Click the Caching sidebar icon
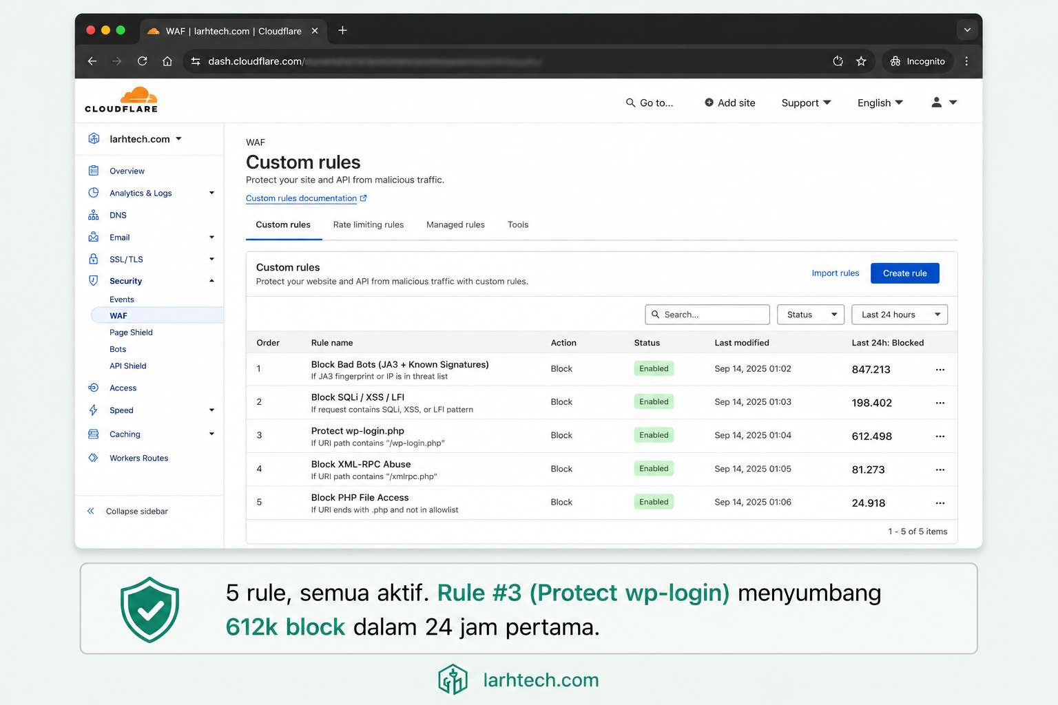Image resolution: width=1058 pixels, height=705 pixels. (x=94, y=434)
